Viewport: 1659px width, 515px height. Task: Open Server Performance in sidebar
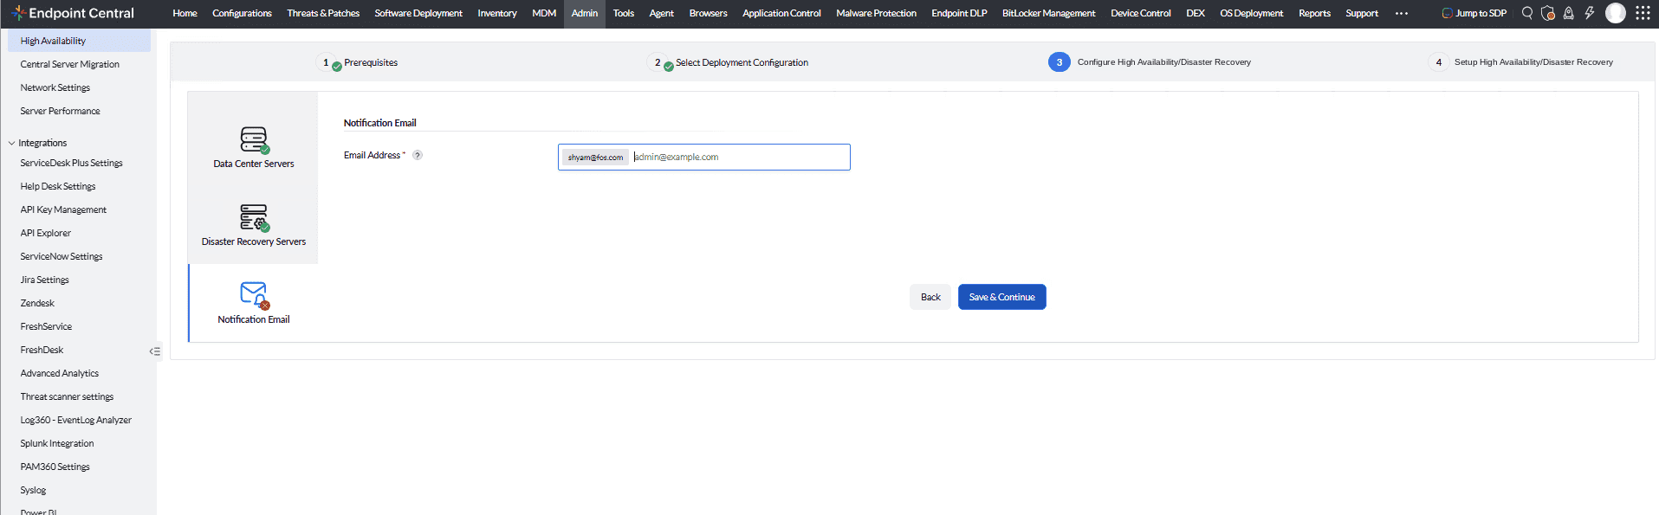pyautogui.click(x=60, y=111)
